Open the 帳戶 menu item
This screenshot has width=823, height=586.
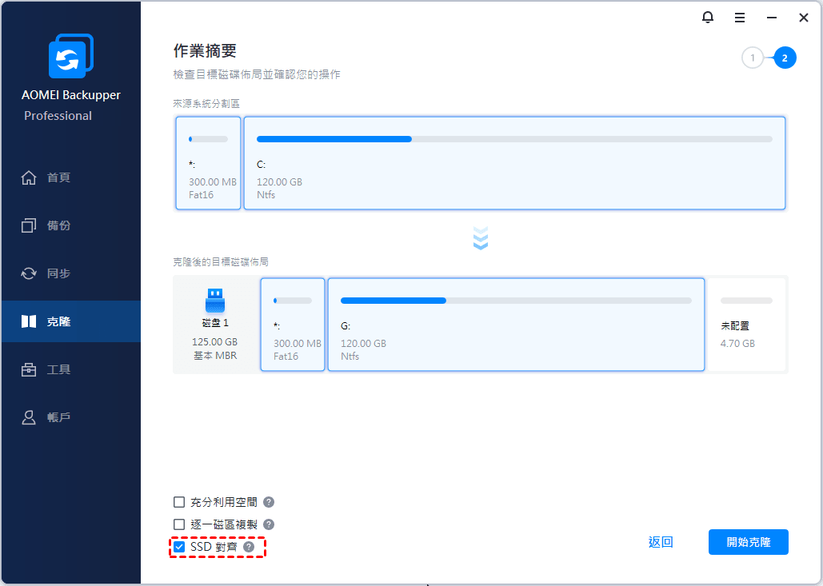coord(71,417)
